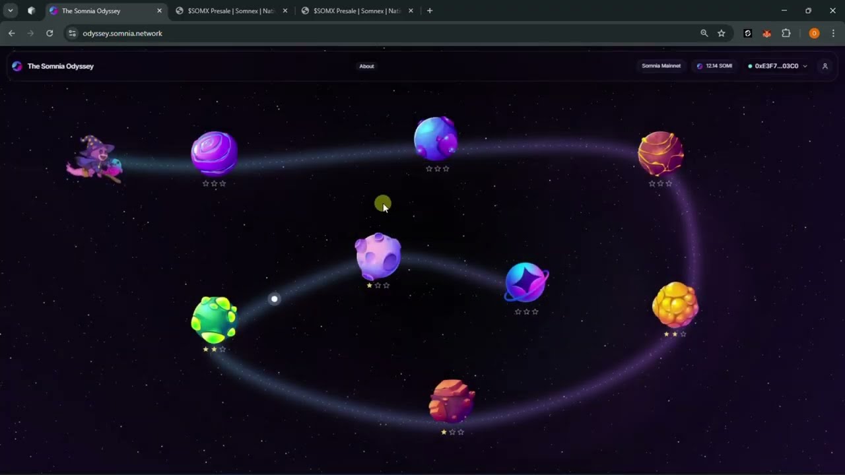Switch to the middle $SOMX Presale tab

pyautogui.click(x=230, y=11)
